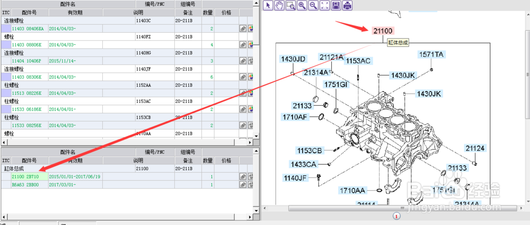Open colored shapes icon for 11533 06186K

(251, 109)
